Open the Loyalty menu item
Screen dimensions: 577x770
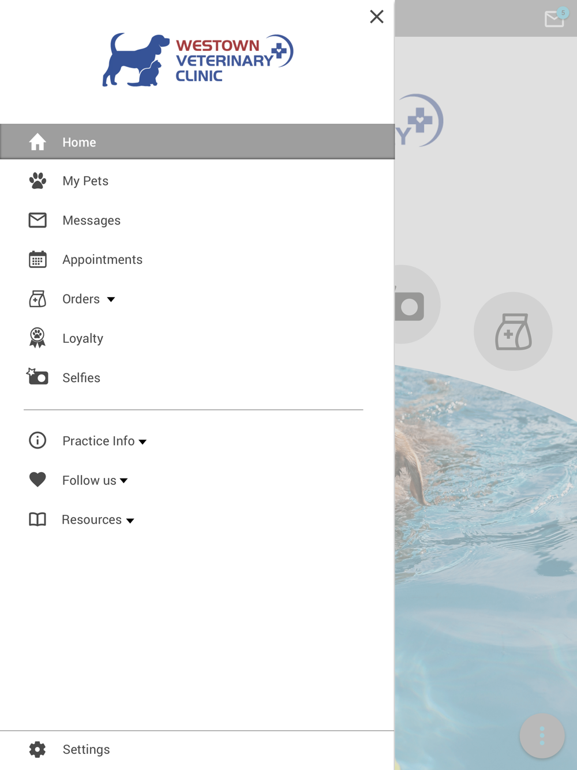pos(197,338)
